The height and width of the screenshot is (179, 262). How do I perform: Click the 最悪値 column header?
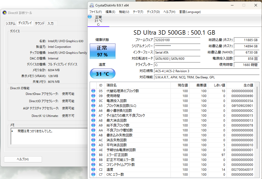(x=199, y=85)
